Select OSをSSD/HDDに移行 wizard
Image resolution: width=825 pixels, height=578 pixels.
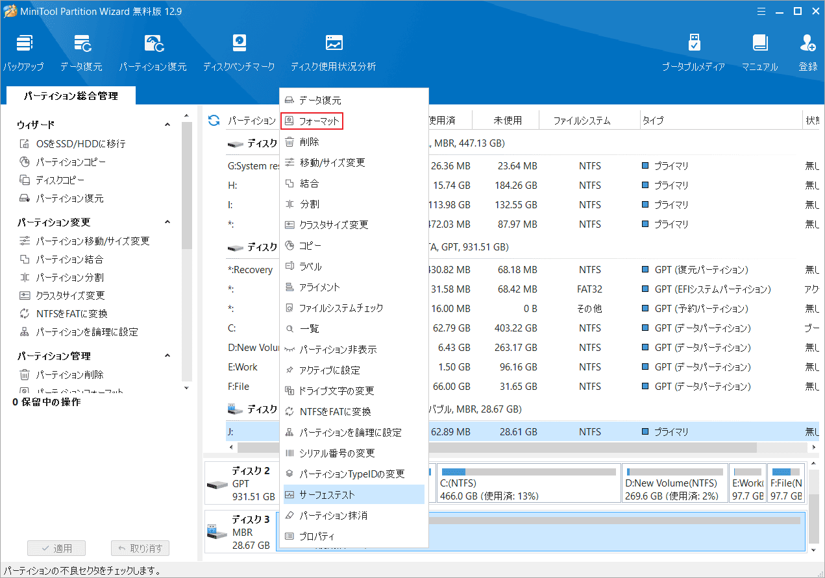click(72, 143)
